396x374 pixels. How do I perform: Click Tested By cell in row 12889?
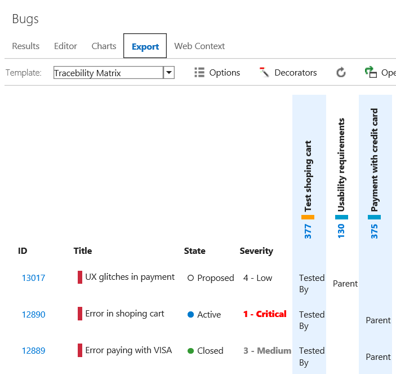(312, 357)
